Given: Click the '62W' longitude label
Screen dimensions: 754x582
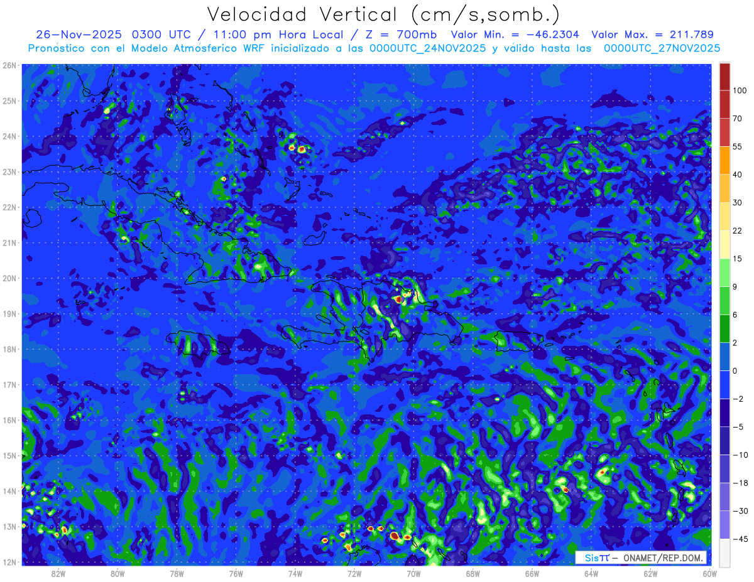Looking at the screenshot, I should 650,573.
